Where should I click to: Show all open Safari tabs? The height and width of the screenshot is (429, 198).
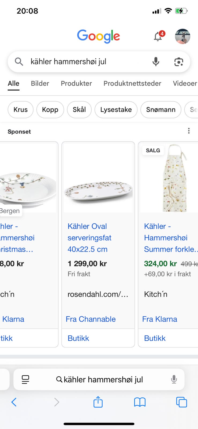[x=181, y=402]
